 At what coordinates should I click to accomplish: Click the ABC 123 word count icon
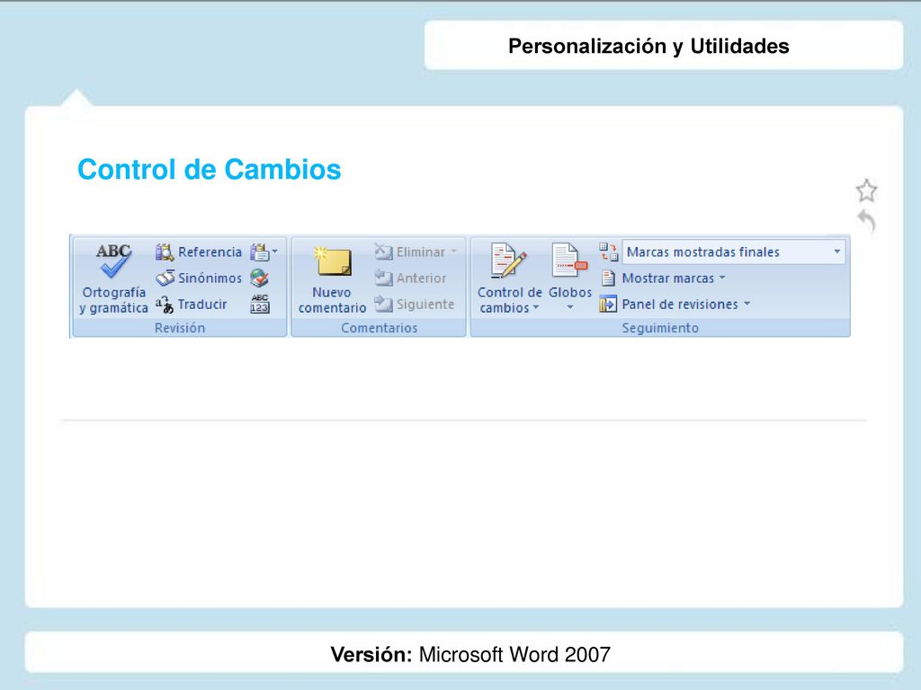(260, 304)
